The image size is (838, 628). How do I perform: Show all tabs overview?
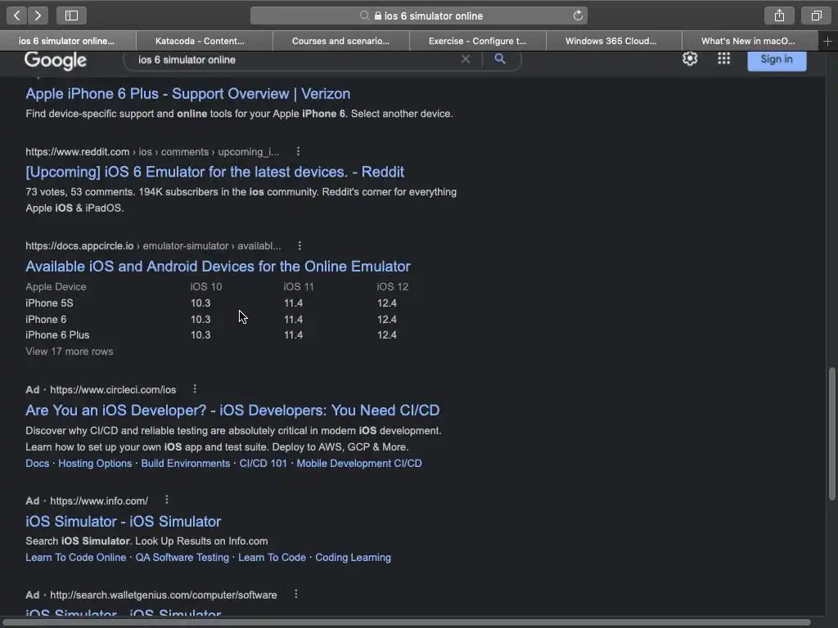(x=816, y=16)
